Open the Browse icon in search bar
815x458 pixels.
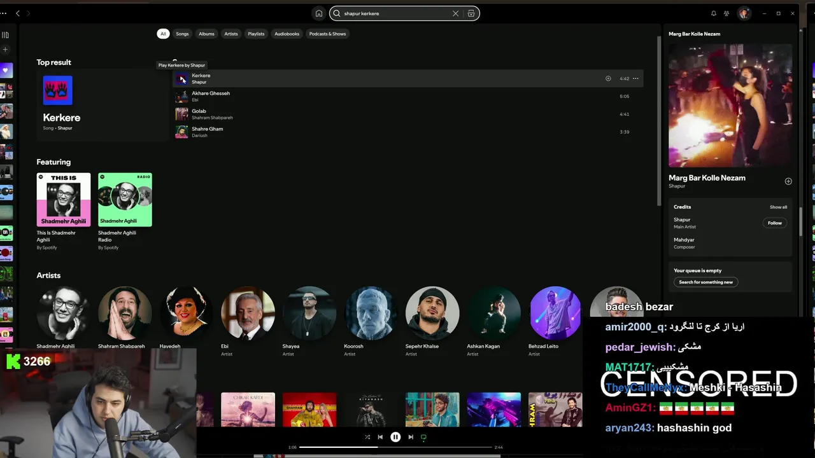tap(471, 13)
